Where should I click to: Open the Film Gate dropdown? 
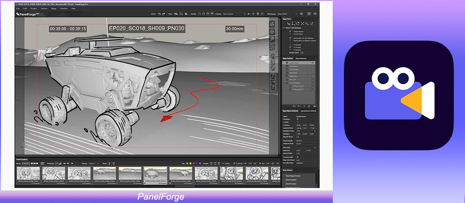pos(306,147)
